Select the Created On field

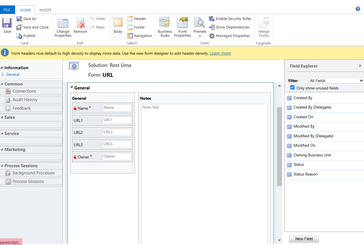[x=324, y=117]
